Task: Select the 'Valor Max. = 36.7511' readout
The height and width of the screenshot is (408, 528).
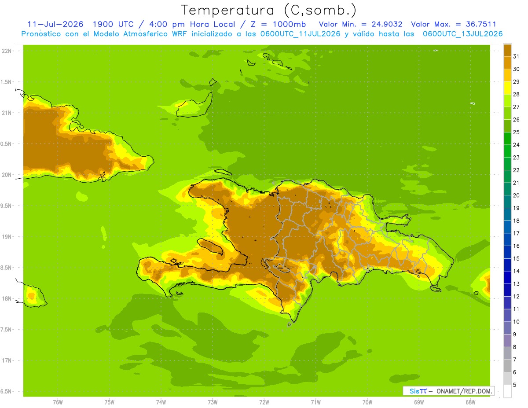Action: coord(453,24)
